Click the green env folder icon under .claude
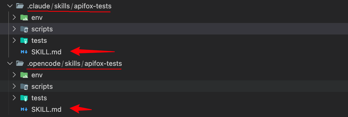 point(24,17)
